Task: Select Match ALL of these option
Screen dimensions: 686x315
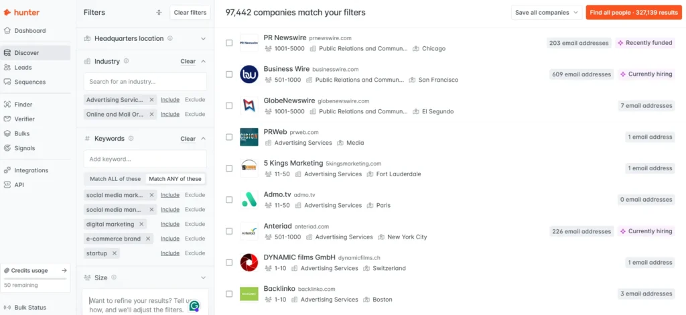Action: coord(115,179)
